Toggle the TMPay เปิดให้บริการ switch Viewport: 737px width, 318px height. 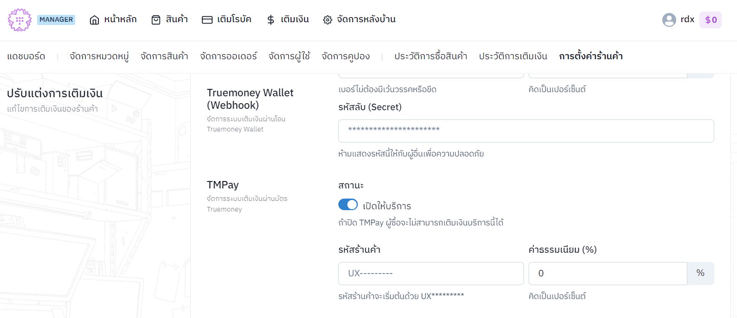coord(348,205)
